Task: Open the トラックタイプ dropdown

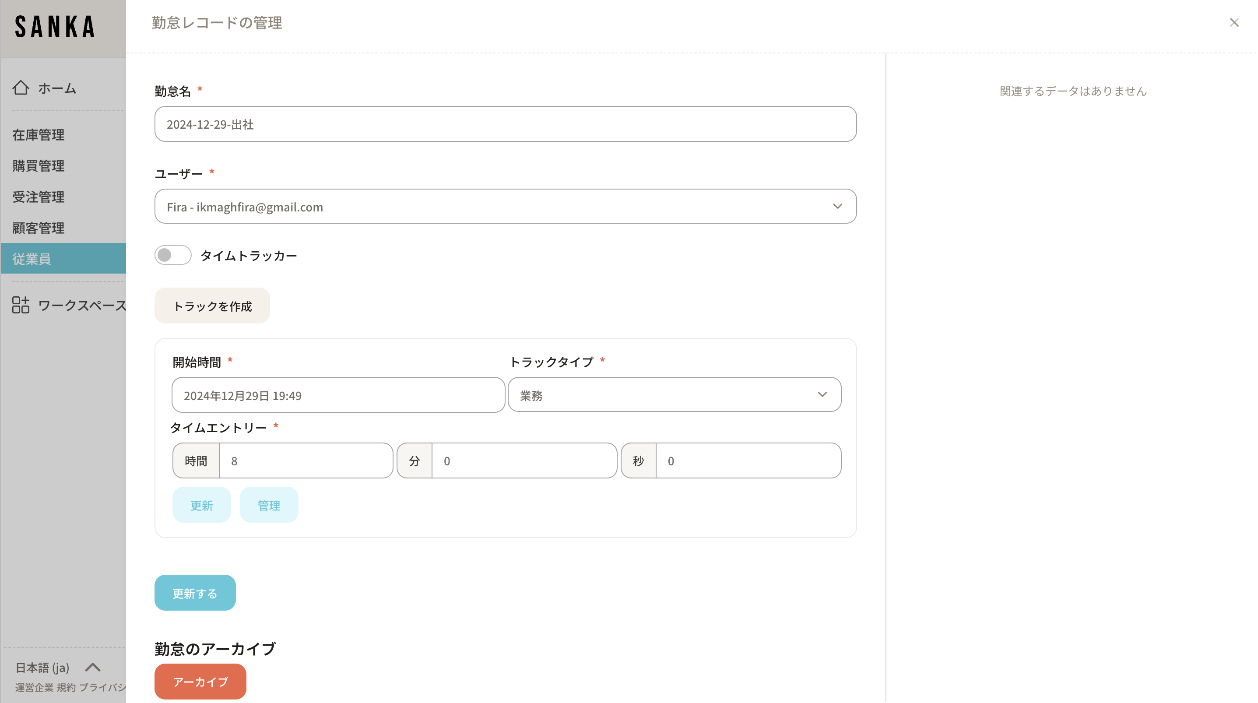Action: pyautogui.click(x=674, y=395)
